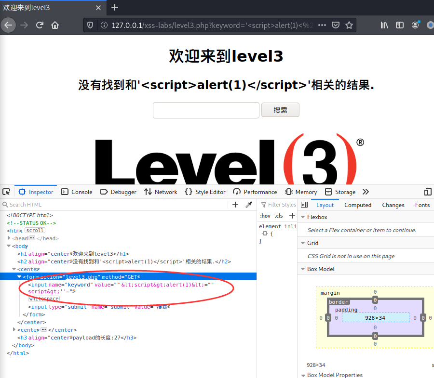The width and height of the screenshot is (434, 378).
Task: Open the eyedropper tool next to Search HTML
Action: (x=249, y=205)
